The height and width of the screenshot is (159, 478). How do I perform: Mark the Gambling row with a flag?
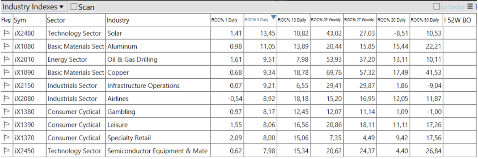[6, 112]
